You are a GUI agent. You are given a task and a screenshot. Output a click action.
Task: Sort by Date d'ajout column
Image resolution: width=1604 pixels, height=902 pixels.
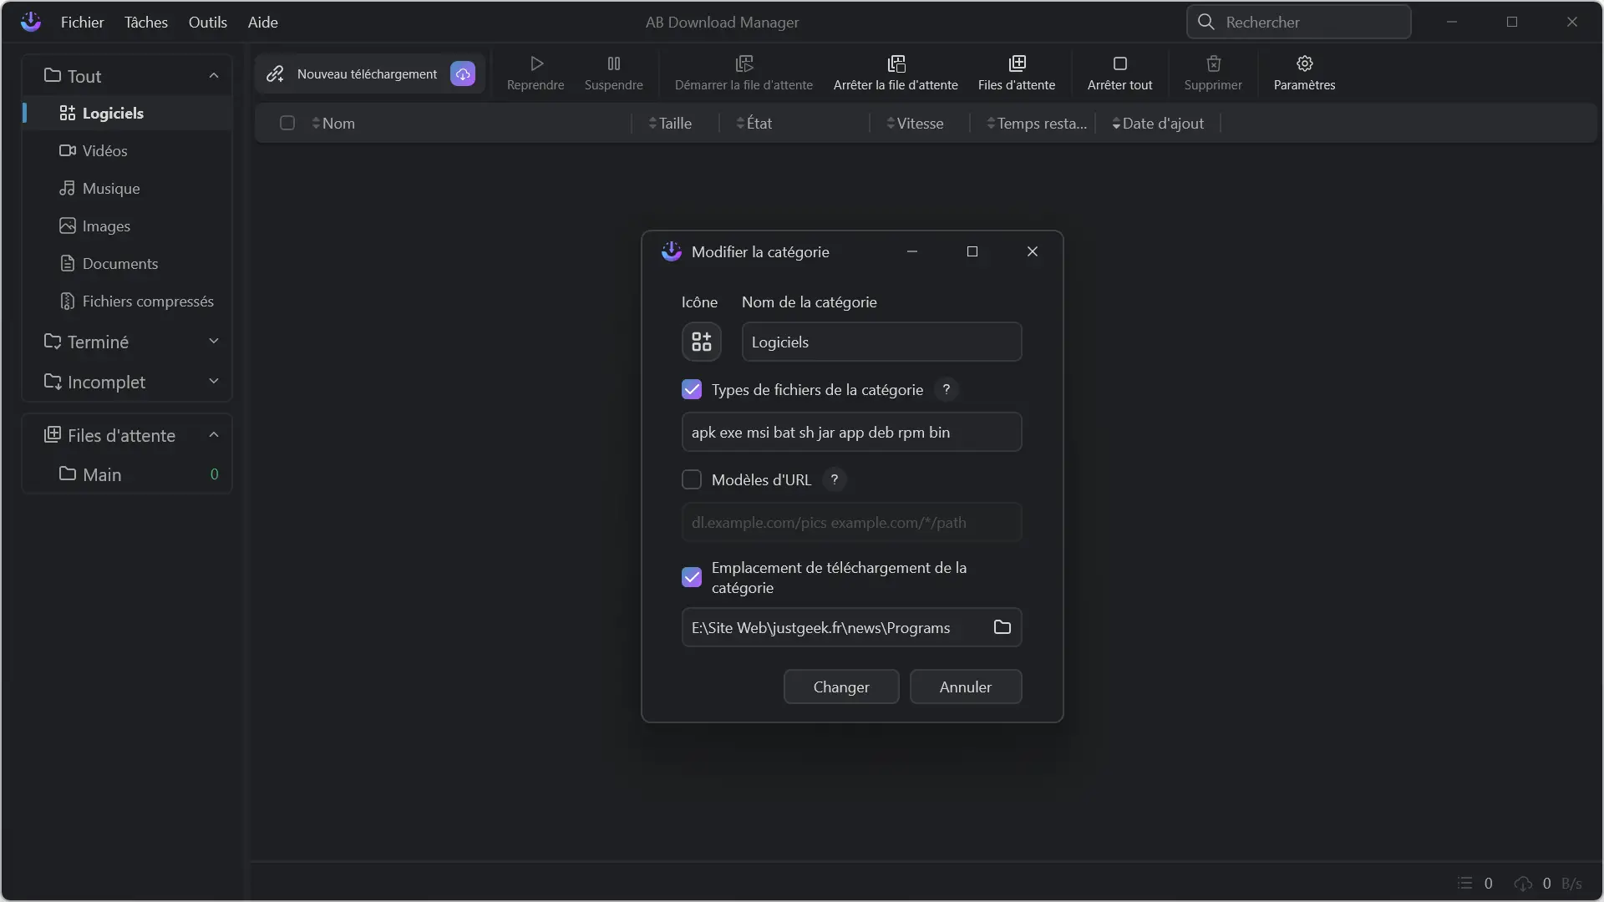(1158, 124)
